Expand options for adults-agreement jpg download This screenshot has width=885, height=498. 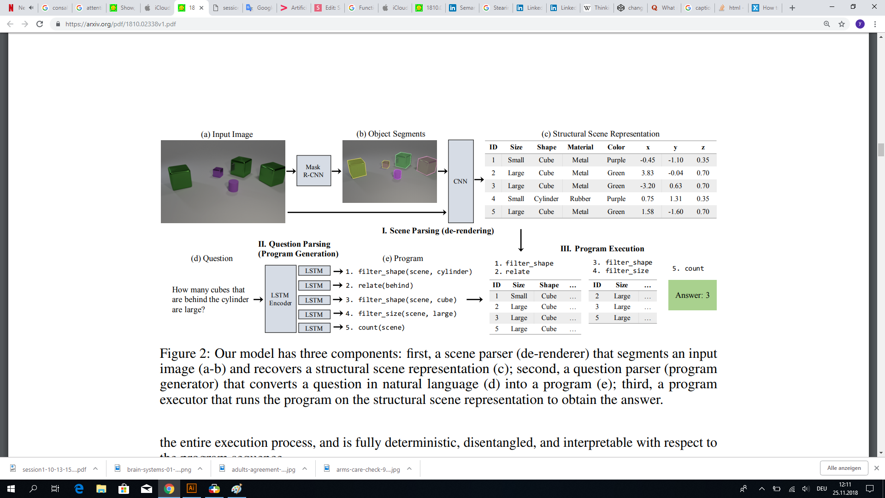click(x=305, y=468)
